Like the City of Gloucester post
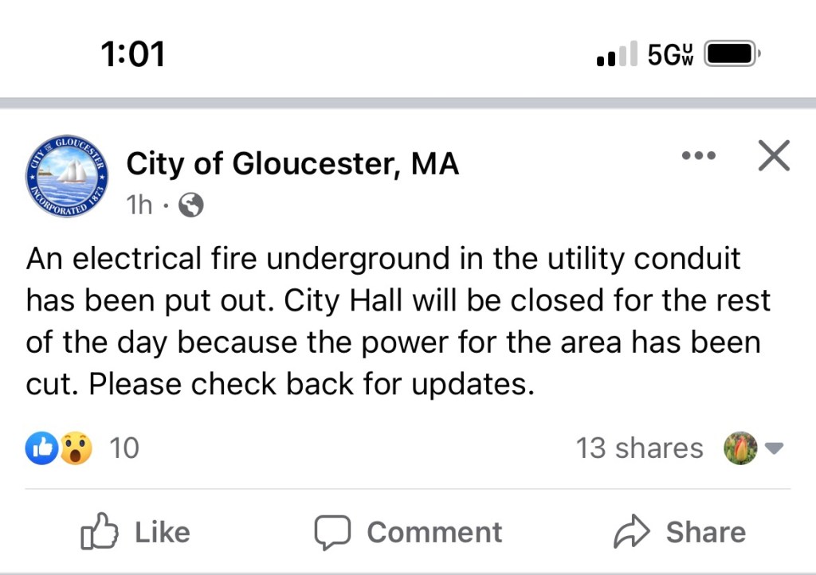The image size is (816, 575). click(135, 532)
